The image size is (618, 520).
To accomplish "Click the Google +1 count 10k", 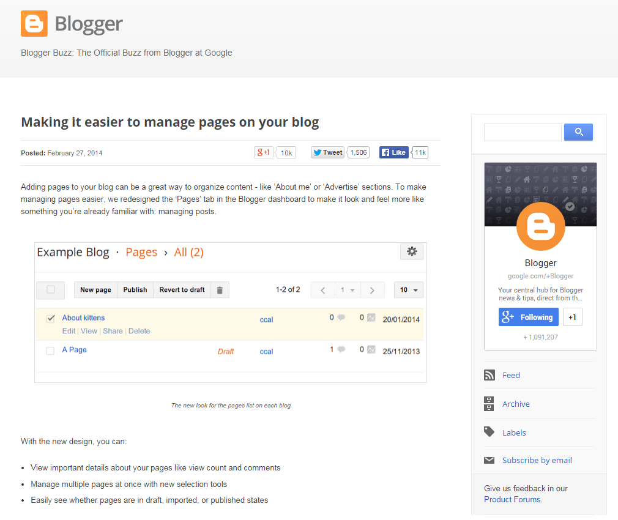I will coord(286,153).
